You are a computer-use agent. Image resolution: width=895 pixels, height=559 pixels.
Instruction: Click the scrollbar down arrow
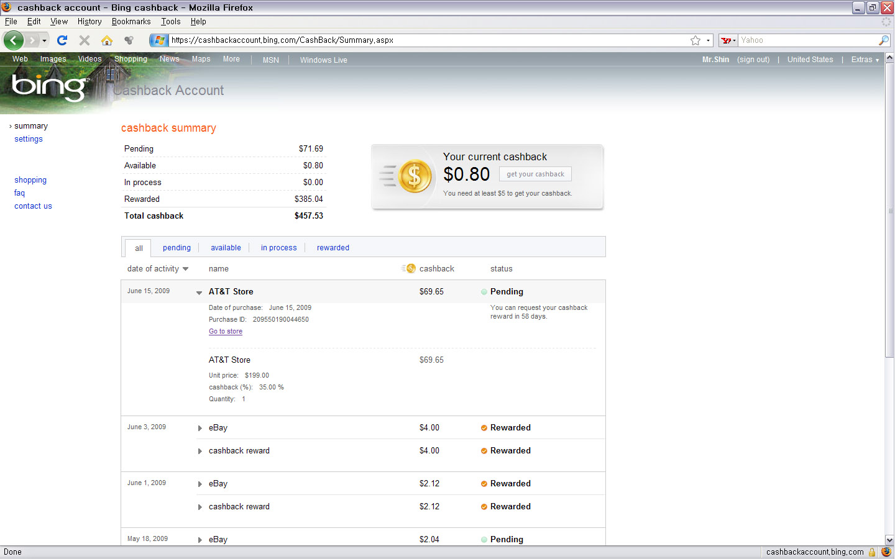tap(889, 540)
